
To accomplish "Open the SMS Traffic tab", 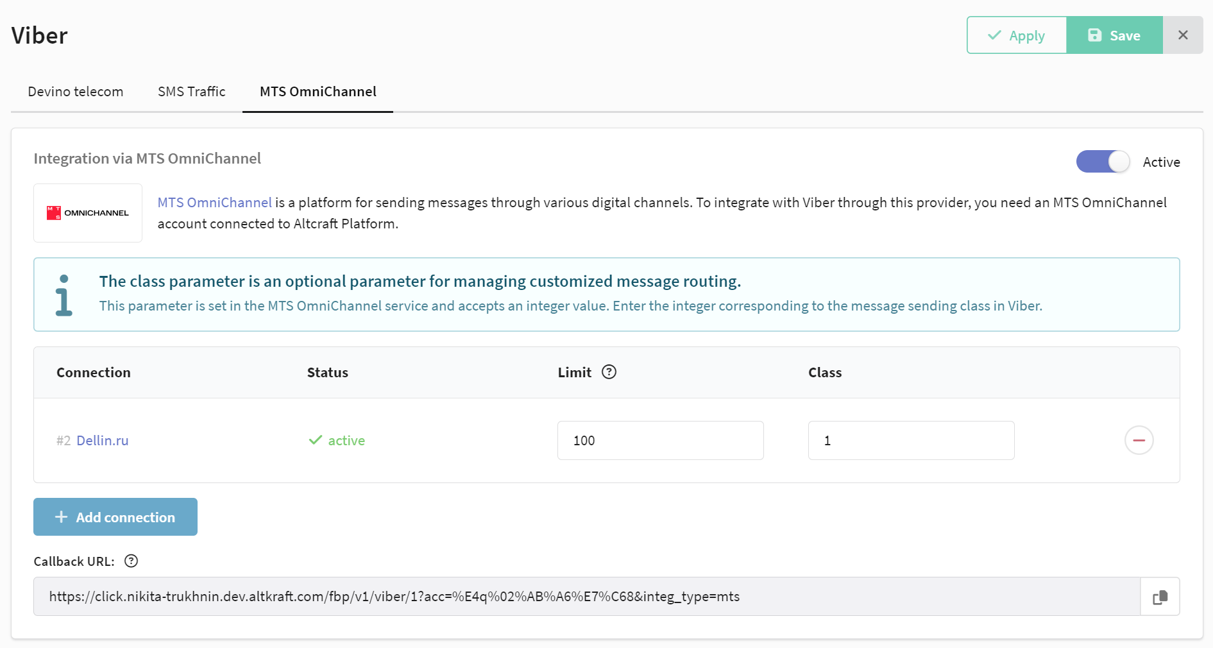I will [192, 92].
